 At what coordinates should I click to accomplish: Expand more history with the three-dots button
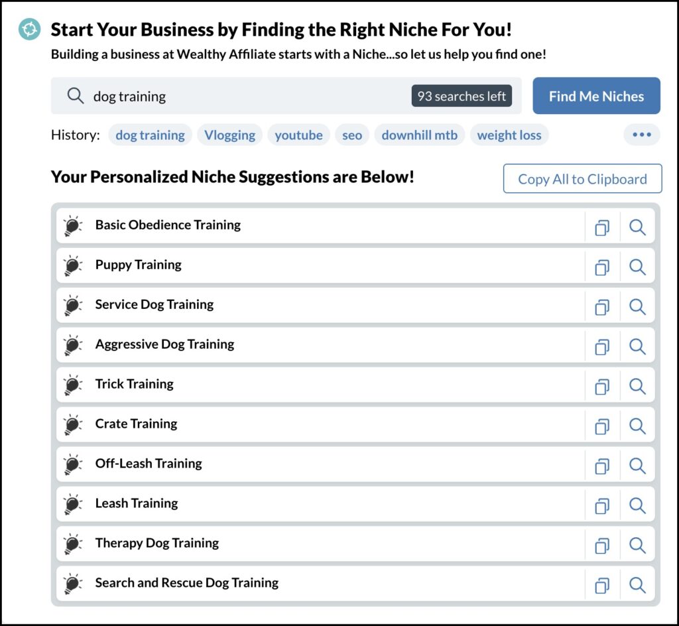pos(642,135)
